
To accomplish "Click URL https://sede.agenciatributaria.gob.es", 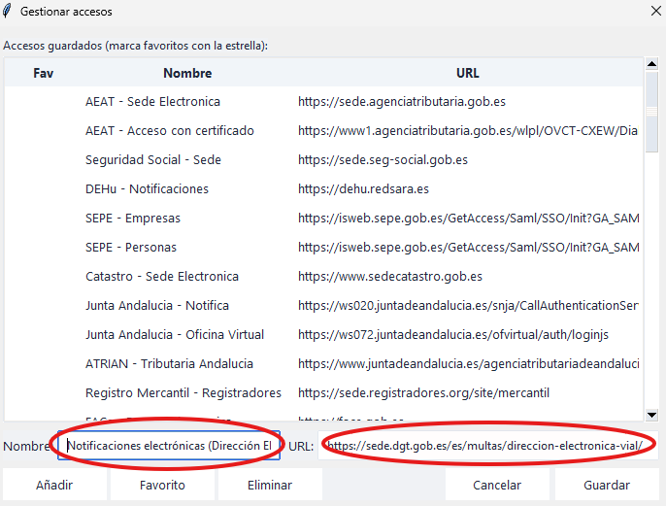I will click(x=402, y=102).
